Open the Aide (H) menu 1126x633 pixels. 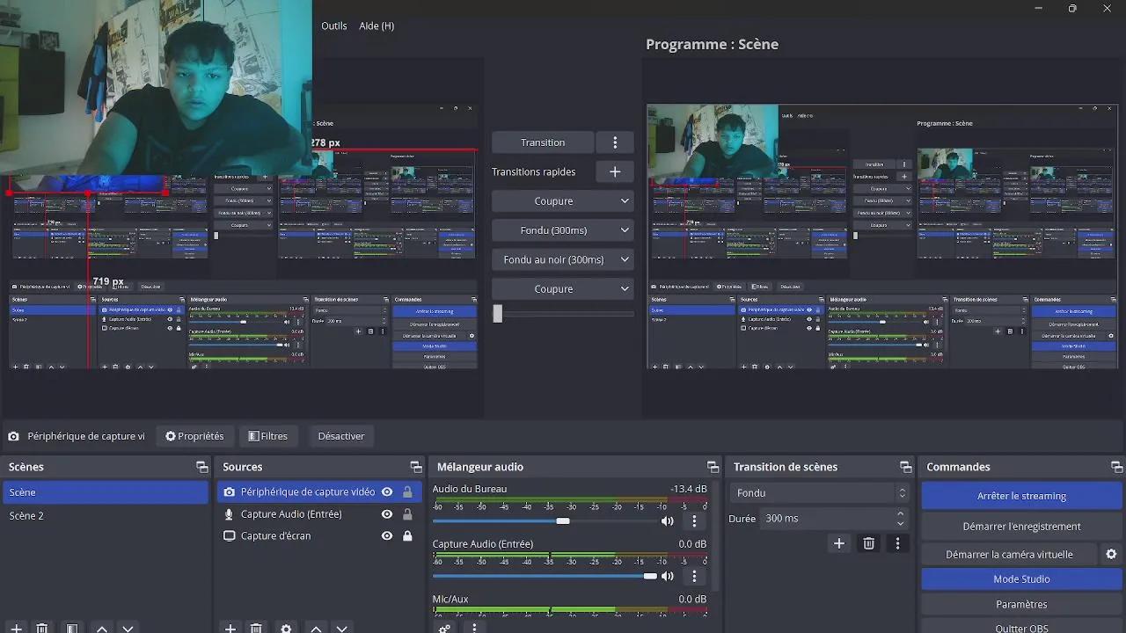[x=377, y=25]
